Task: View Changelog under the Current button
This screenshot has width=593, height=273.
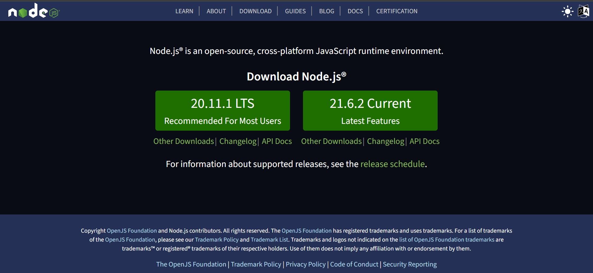Action: (385, 141)
